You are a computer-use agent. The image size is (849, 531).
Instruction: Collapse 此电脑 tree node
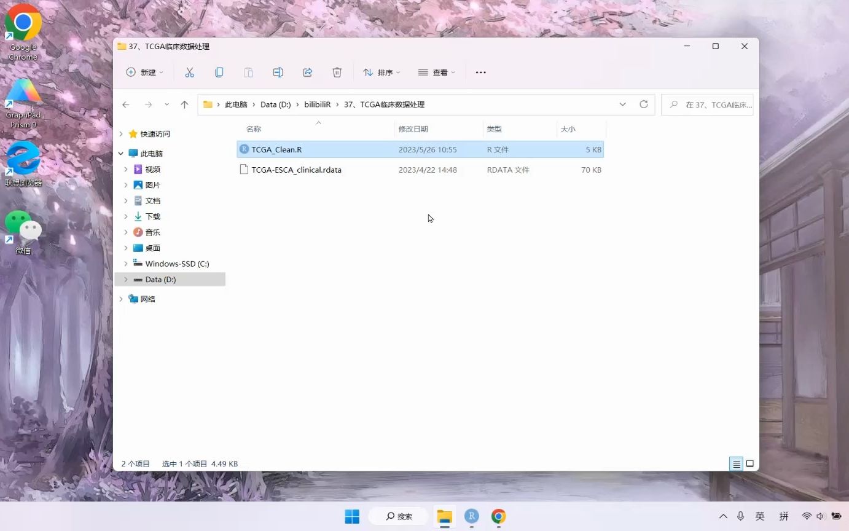pos(121,154)
